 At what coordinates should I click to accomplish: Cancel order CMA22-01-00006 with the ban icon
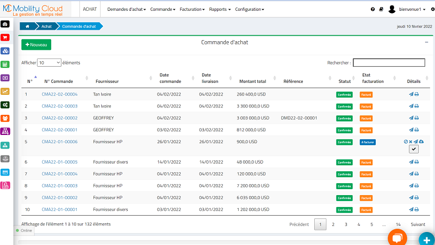pos(406,141)
